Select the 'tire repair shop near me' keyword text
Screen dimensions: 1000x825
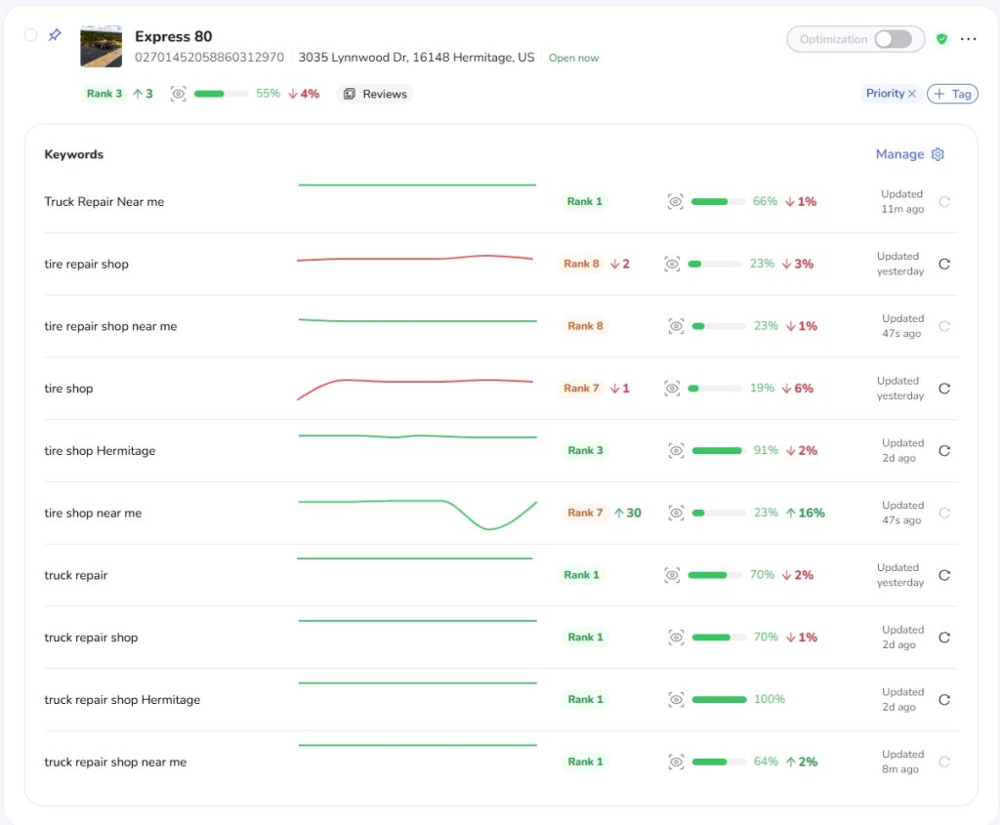pos(110,326)
